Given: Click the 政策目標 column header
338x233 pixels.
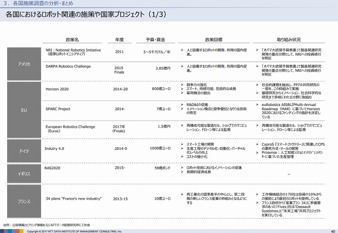Looking at the screenshot, I should tap(213, 40).
